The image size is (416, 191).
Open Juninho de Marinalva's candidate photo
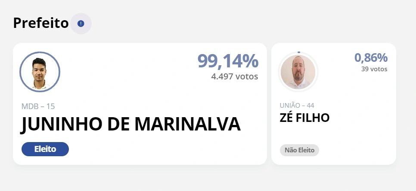tap(40, 72)
